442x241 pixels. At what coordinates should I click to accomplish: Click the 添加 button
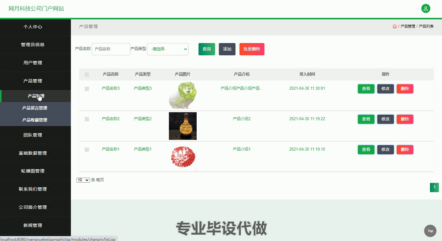(x=227, y=49)
